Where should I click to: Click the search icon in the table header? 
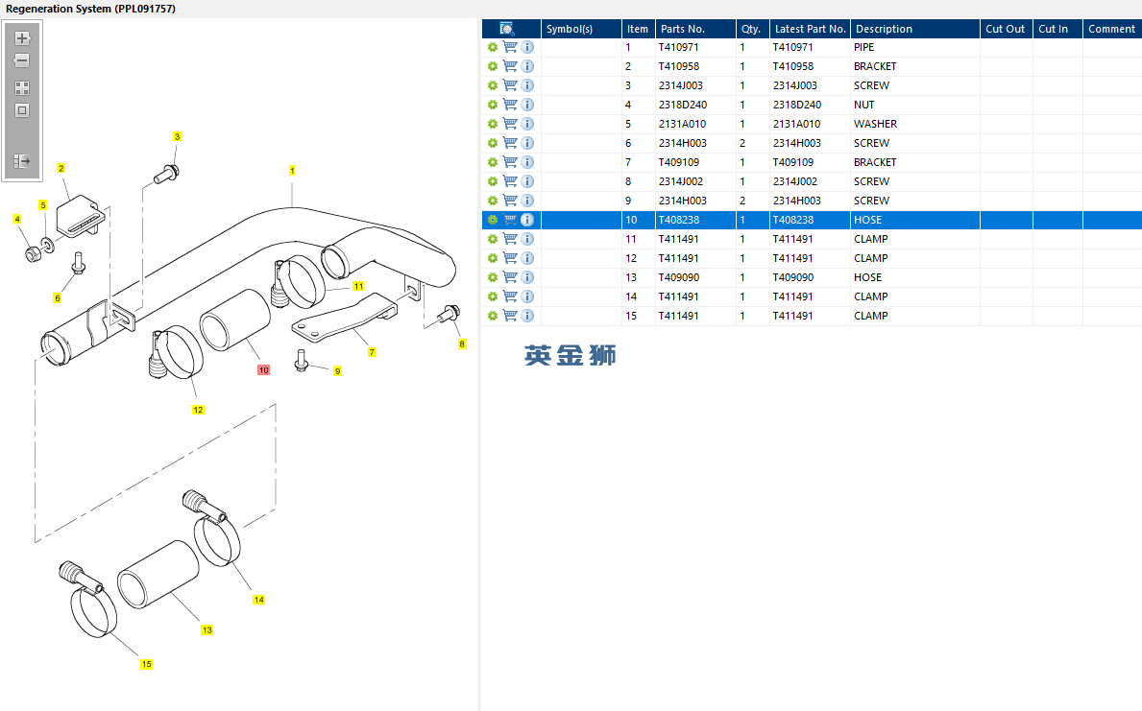[507, 29]
